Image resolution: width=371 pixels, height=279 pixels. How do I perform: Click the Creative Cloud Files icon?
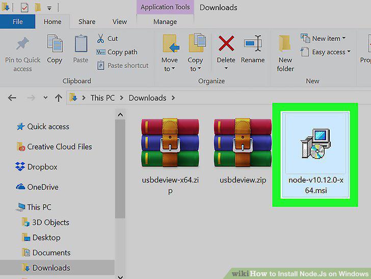coord(21,146)
